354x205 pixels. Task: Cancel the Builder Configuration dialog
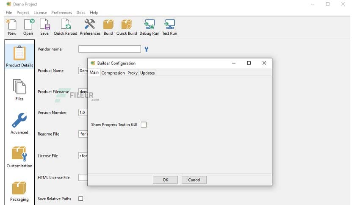[194, 180]
